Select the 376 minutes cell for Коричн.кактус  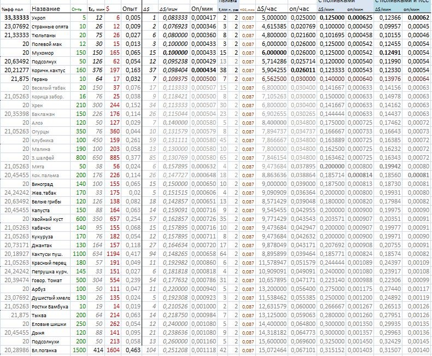tap(97, 70)
